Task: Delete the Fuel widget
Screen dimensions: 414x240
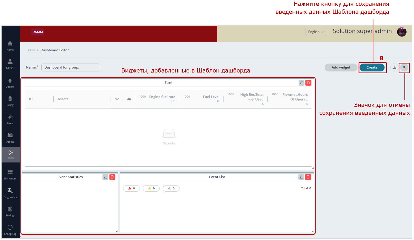Action: coord(308,83)
